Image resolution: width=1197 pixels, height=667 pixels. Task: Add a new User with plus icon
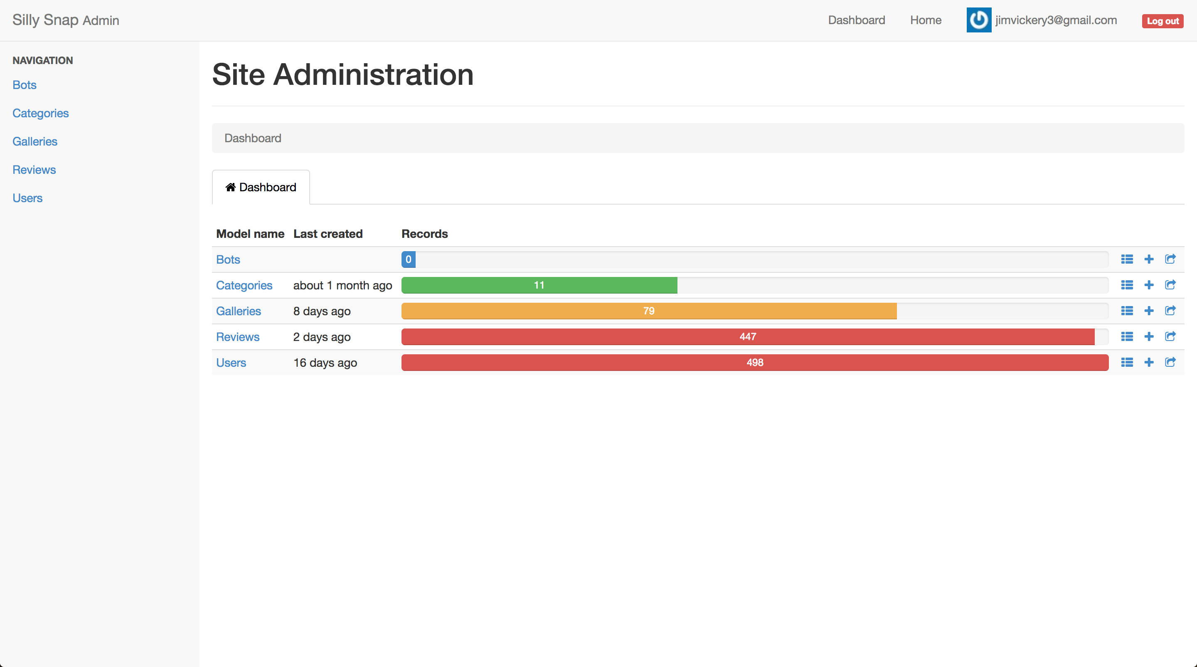(1149, 362)
